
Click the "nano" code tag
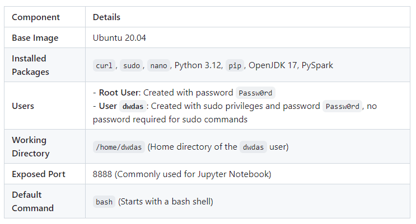[159, 65]
